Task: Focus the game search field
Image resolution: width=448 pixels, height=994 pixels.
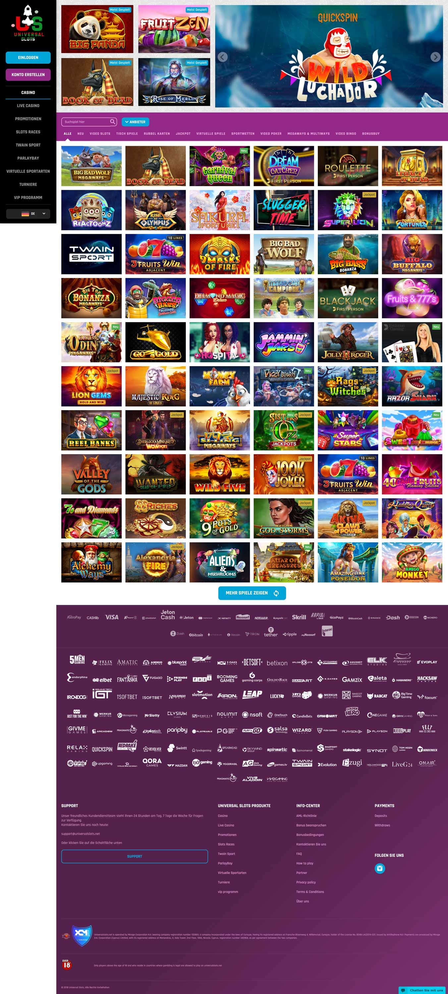Action: point(86,122)
